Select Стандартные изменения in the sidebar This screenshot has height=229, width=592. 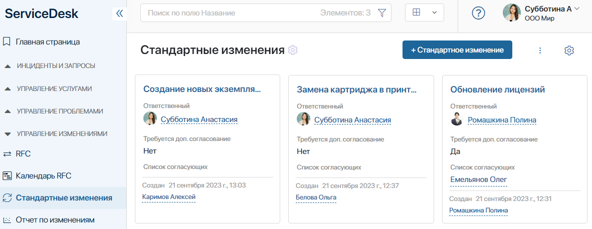tap(63, 197)
